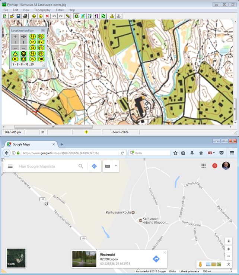This screenshot has height=275, width=239.
Task: Select the F9 control marker
Action: click(41, 53)
